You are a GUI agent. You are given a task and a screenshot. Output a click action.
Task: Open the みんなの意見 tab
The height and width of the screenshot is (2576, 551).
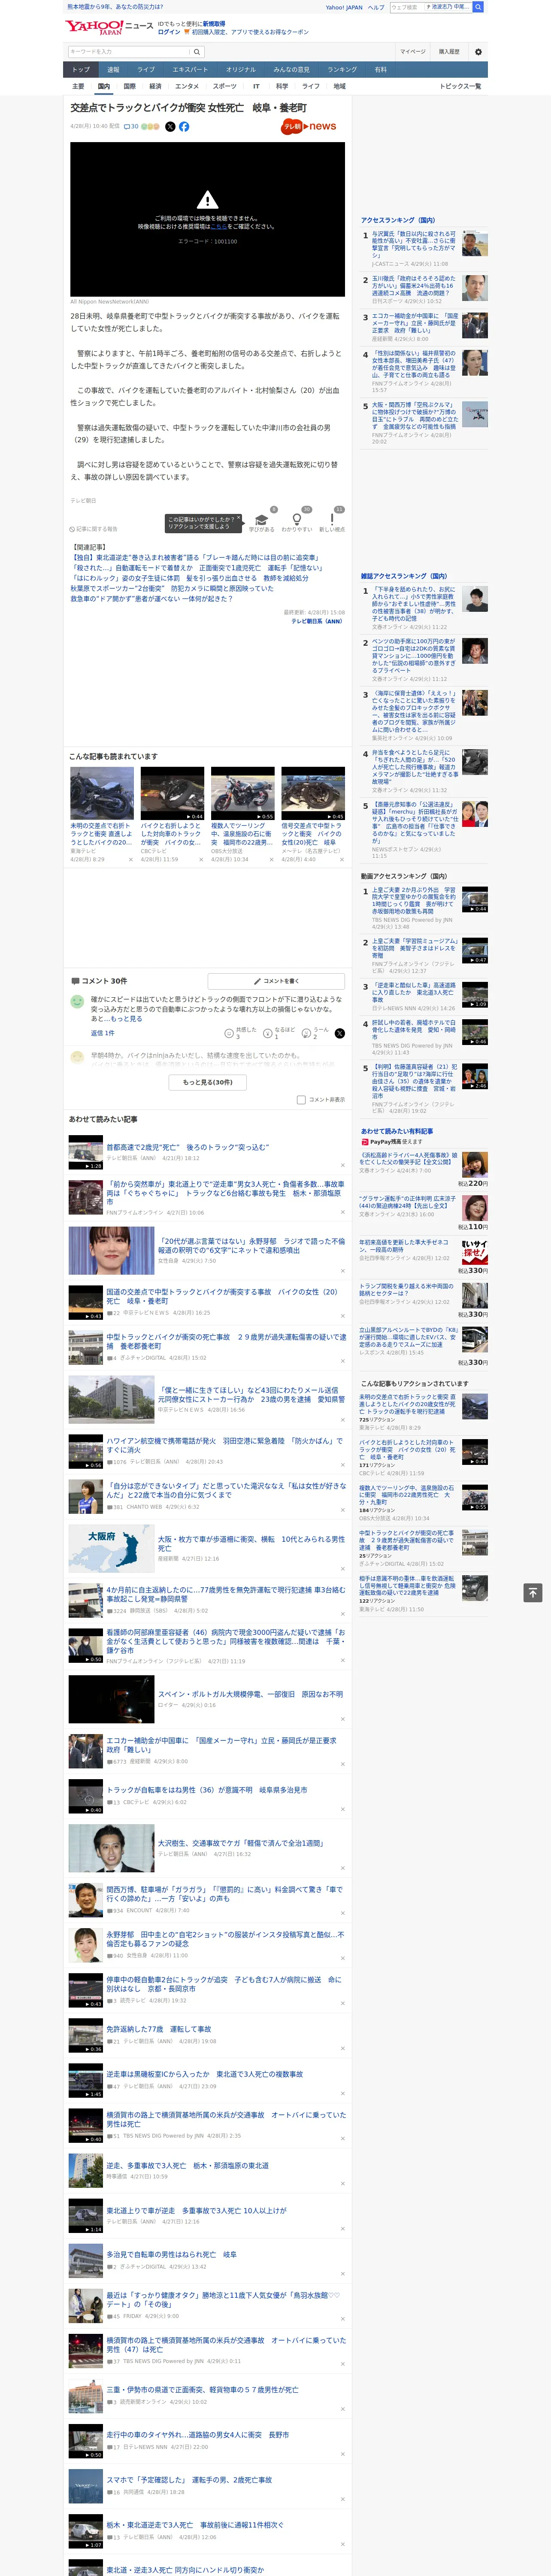coord(291,70)
